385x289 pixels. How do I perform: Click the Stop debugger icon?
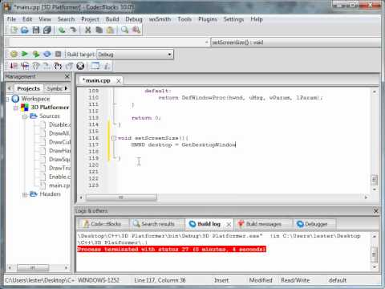click(x=80, y=66)
